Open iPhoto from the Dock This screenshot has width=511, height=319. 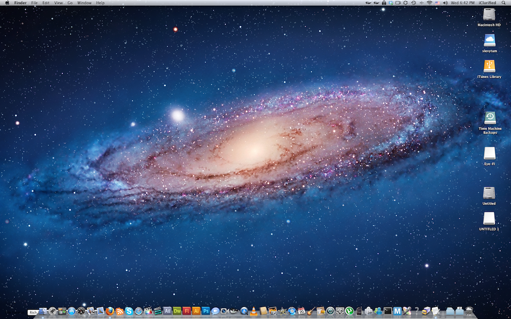pos(273,311)
